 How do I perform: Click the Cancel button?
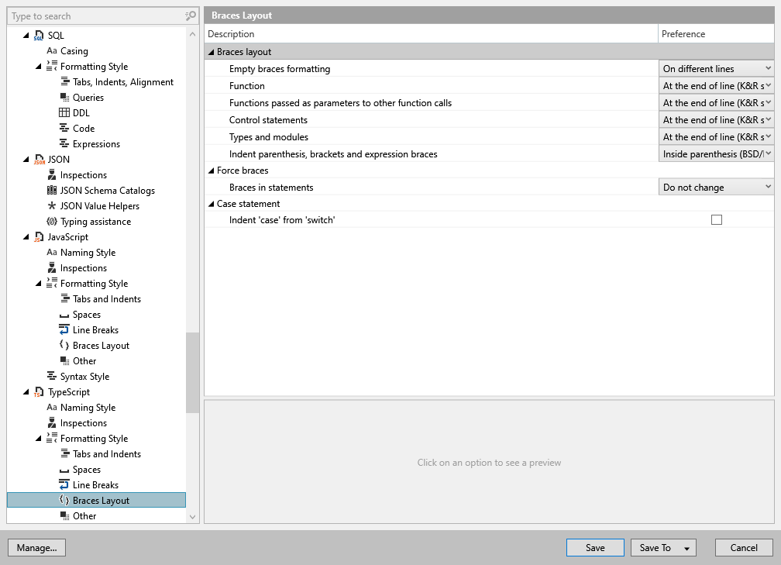744,547
